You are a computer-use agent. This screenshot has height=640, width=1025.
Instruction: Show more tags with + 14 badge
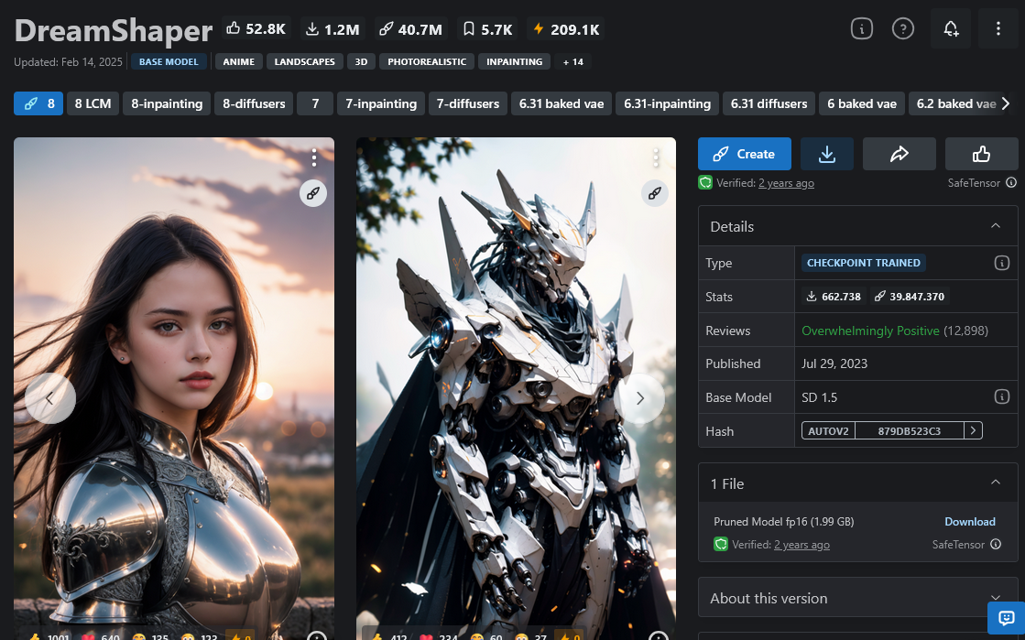click(573, 62)
